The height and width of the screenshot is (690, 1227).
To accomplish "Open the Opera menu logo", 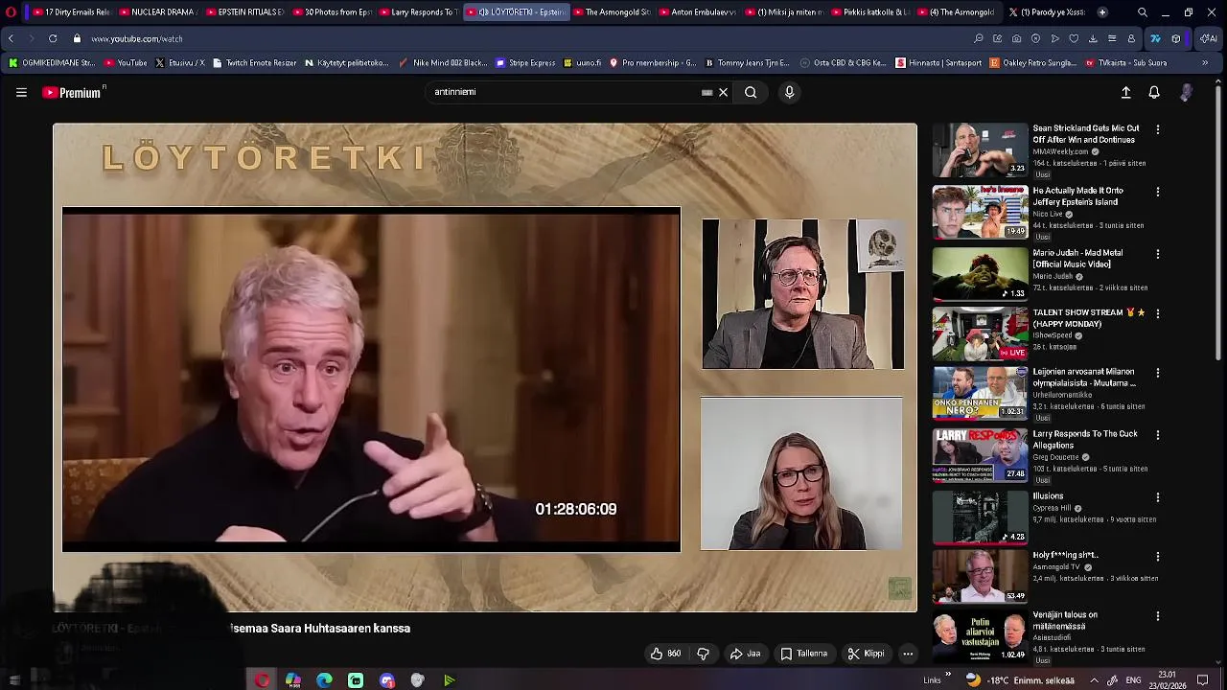I will 12,12.
